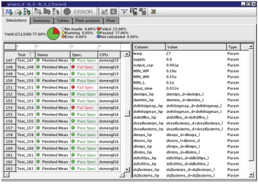Click the Test column filter field
This screenshot has width=258, height=184.
(26, 46)
